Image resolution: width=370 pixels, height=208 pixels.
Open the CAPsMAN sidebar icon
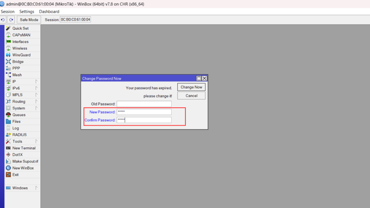click(8, 35)
